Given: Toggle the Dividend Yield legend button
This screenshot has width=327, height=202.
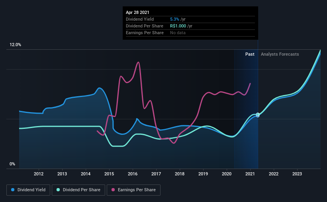Looking at the screenshot, I should [28, 190].
